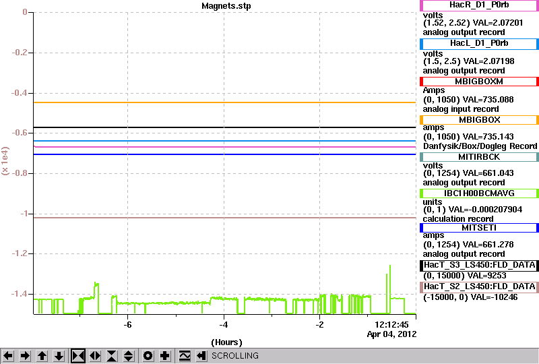Click the -6 x-axis tick label
Screen dimensions: 539x364
pyautogui.click(x=127, y=325)
